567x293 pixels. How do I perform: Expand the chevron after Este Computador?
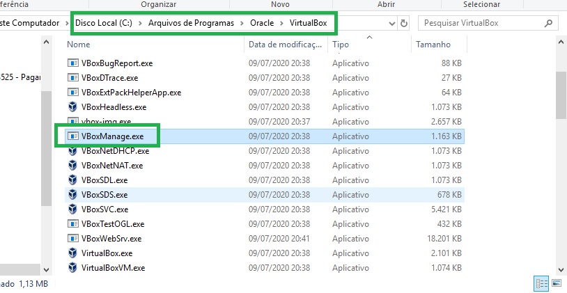tap(68, 24)
